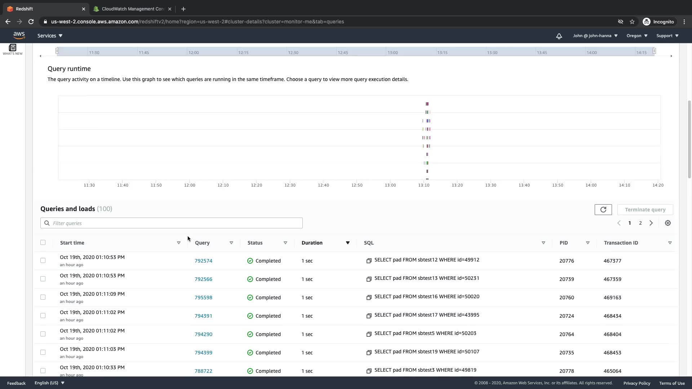Go to next page of queries
Image resolution: width=692 pixels, height=389 pixels.
point(651,223)
